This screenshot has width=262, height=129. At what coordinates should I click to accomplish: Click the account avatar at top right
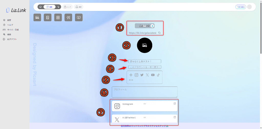(x=249, y=7)
